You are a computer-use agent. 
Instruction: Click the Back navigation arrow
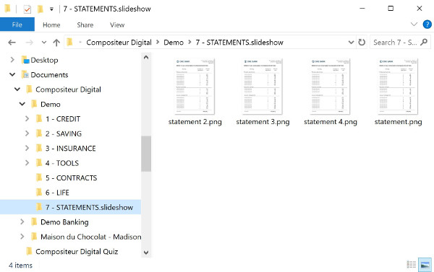[12, 43]
